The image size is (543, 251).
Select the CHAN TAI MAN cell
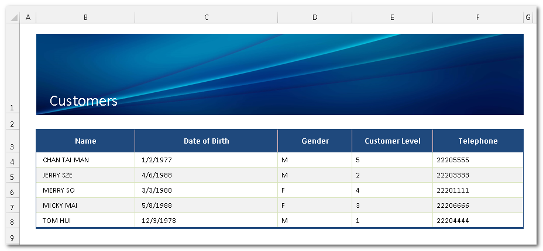tap(85, 160)
